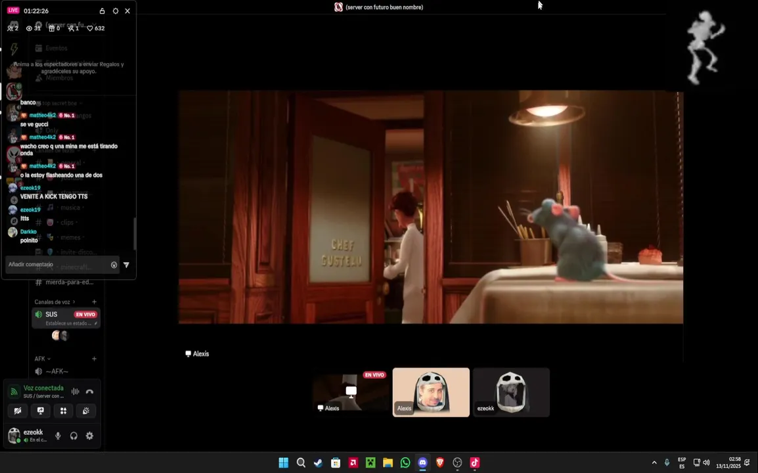The image size is (758, 473).
Task: Click username ezeok19 above VENITE A KICK
Action: (x=30, y=188)
